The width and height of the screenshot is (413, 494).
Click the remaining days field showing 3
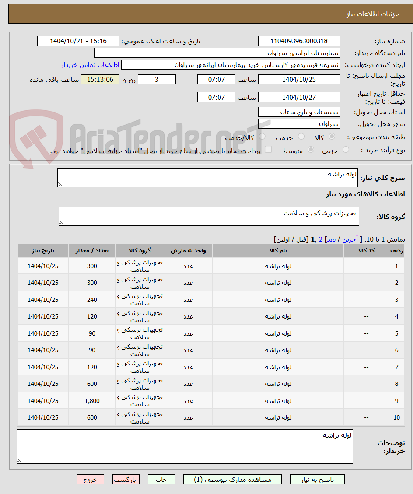[x=157, y=79]
